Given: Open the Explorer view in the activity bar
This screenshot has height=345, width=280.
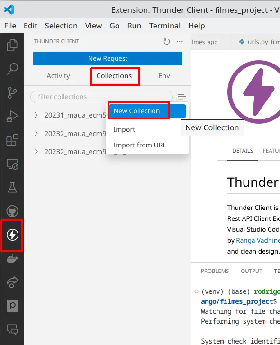Looking at the screenshot, I should click(x=12, y=45).
